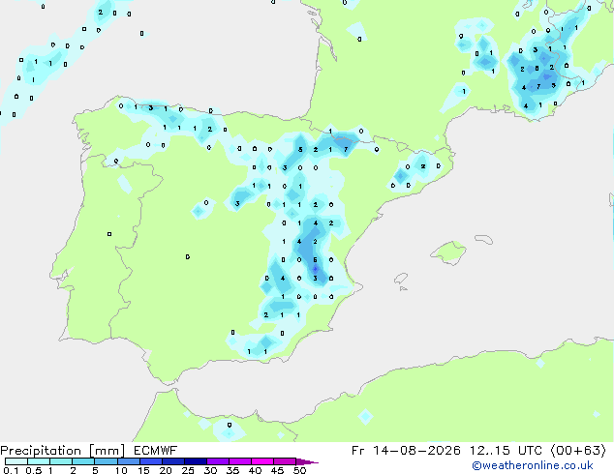Click the darkest blue precipitation cell near Valencia
The width and height of the screenshot is (614, 474).
[x=316, y=269]
